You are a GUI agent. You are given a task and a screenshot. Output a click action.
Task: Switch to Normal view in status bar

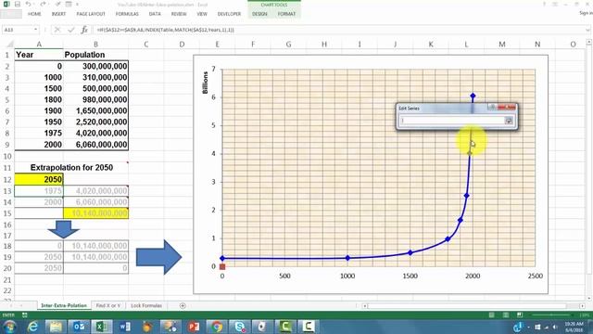tap(491, 315)
